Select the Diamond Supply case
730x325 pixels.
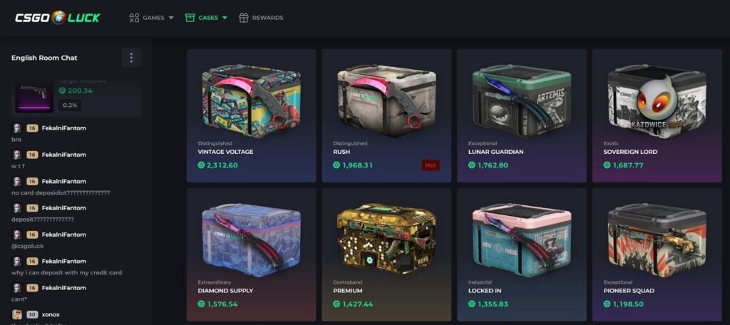(252, 254)
